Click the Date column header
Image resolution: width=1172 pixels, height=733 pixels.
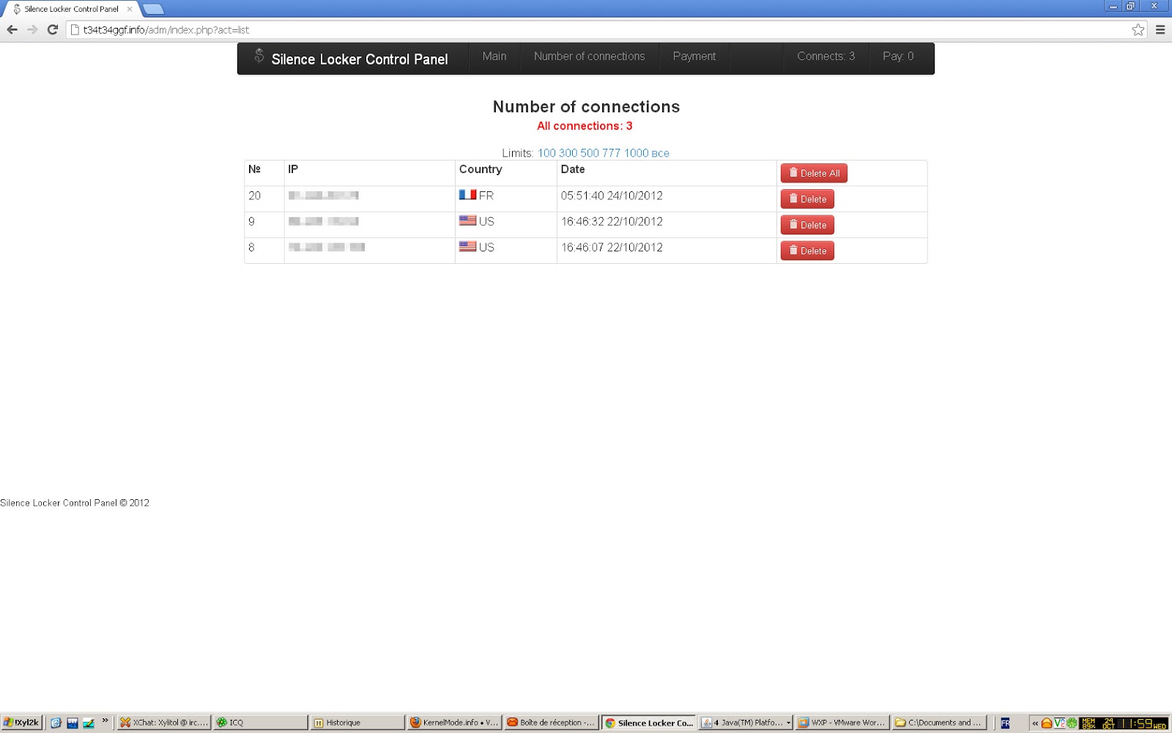point(573,169)
